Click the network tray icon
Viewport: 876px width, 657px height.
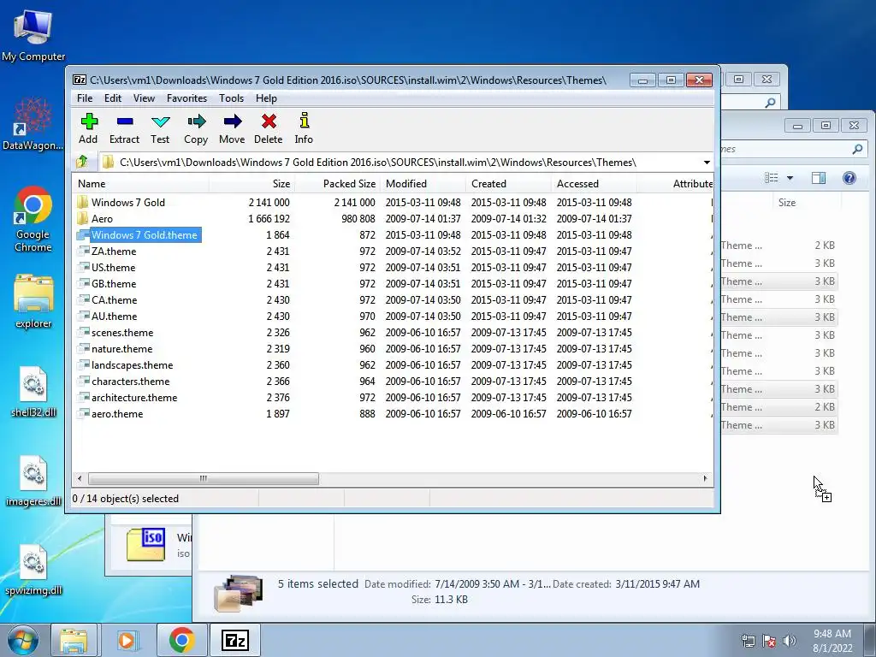pos(748,641)
